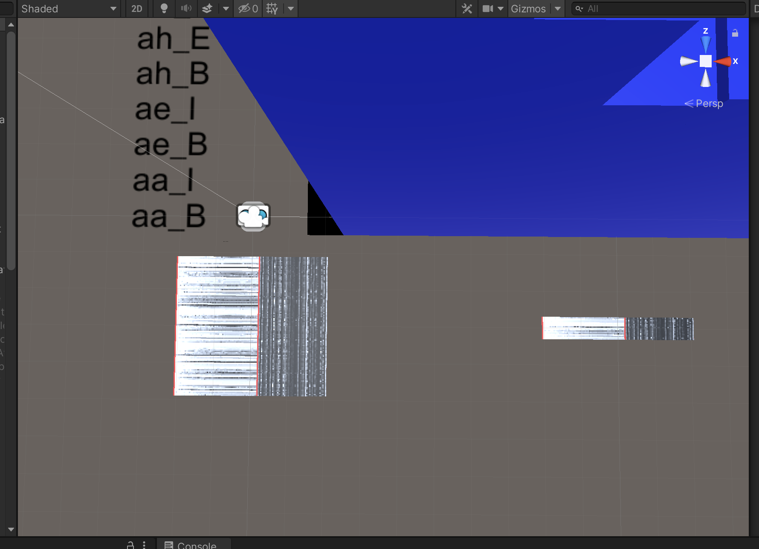Click the Gizmos button
759x549 pixels.
(x=528, y=9)
